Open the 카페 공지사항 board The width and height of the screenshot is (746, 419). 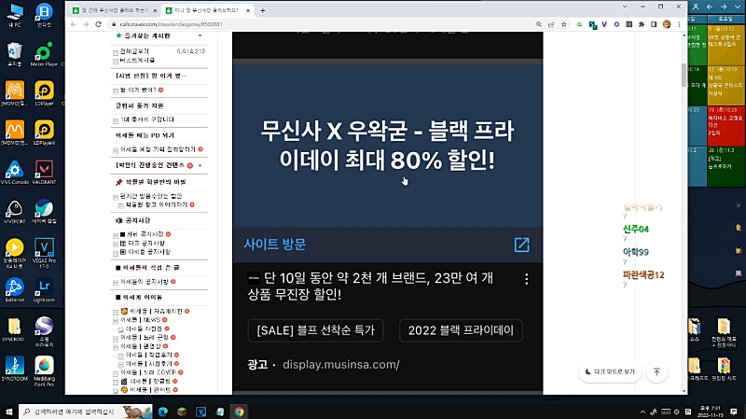pyautogui.click(x=145, y=234)
